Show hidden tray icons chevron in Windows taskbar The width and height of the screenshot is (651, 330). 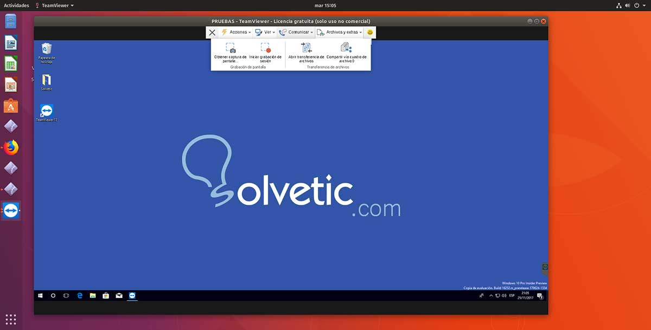492,296
